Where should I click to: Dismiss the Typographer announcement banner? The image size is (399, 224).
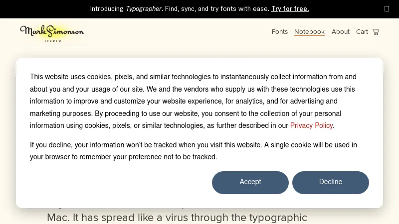(387, 8)
